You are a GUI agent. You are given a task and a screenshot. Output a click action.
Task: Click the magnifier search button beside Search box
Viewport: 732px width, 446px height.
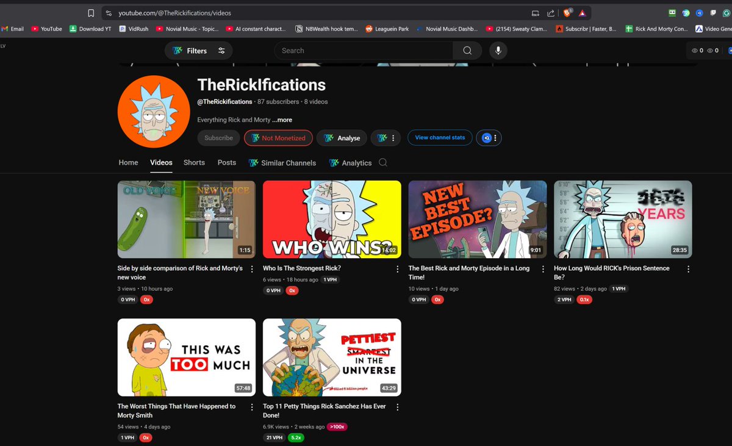tap(468, 51)
